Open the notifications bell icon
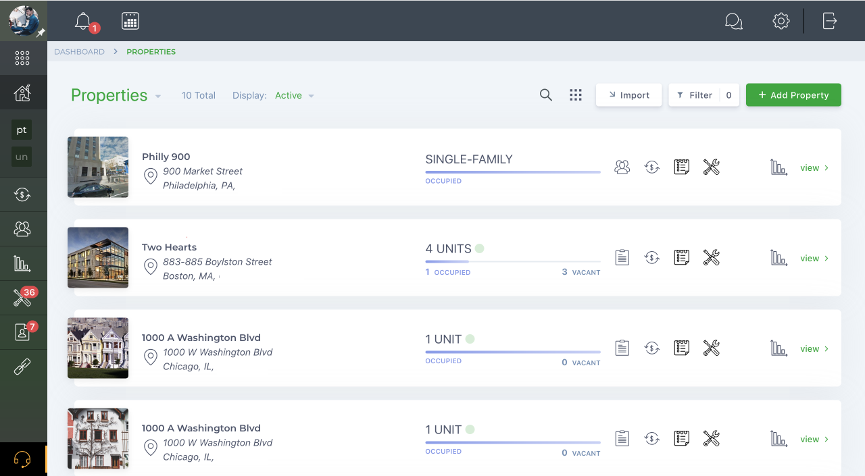Screen dimensions: 865x476 point(83,21)
